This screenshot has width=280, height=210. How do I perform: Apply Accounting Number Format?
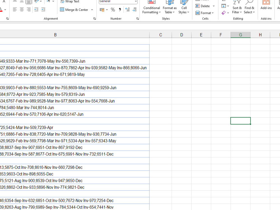(x=102, y=10)
